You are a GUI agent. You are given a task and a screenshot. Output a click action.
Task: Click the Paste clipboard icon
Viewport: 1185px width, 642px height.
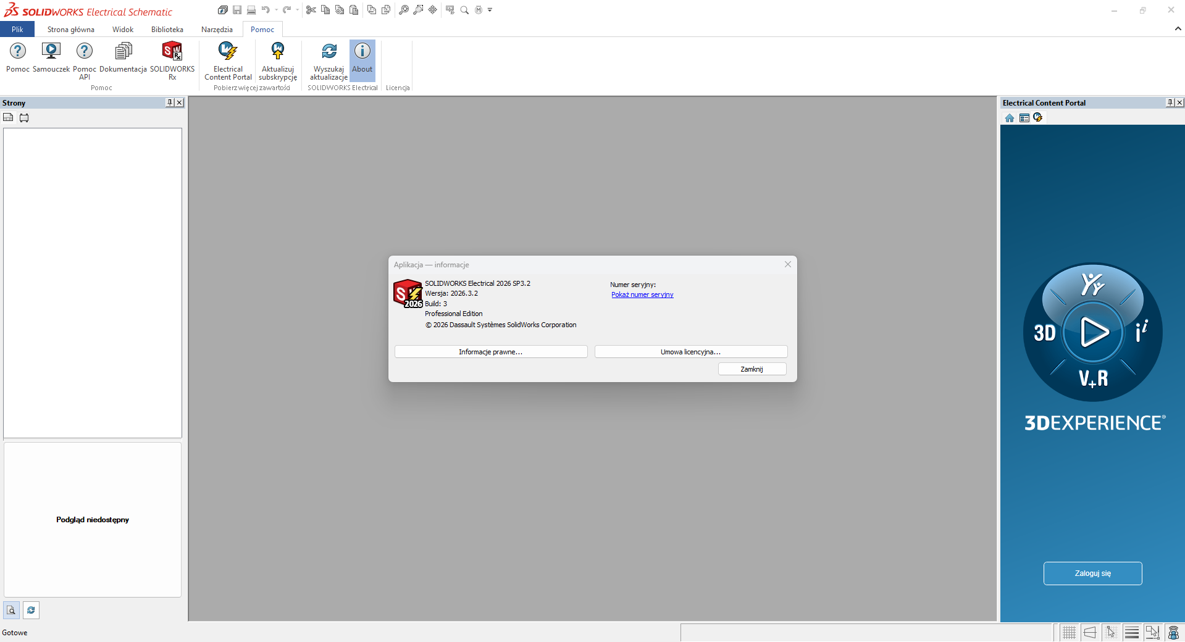pyautogui.click(x=354, y=10)
